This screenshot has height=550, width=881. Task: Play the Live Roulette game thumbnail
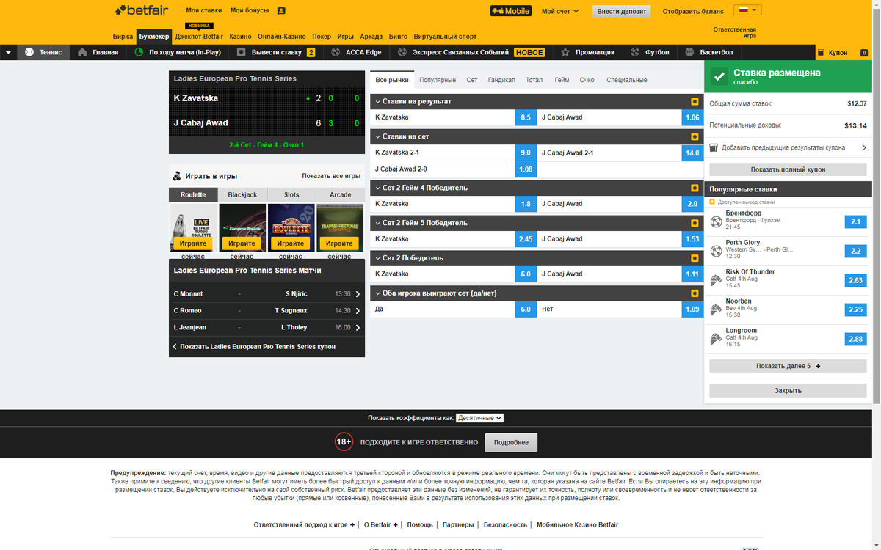(x=193, y=228)
